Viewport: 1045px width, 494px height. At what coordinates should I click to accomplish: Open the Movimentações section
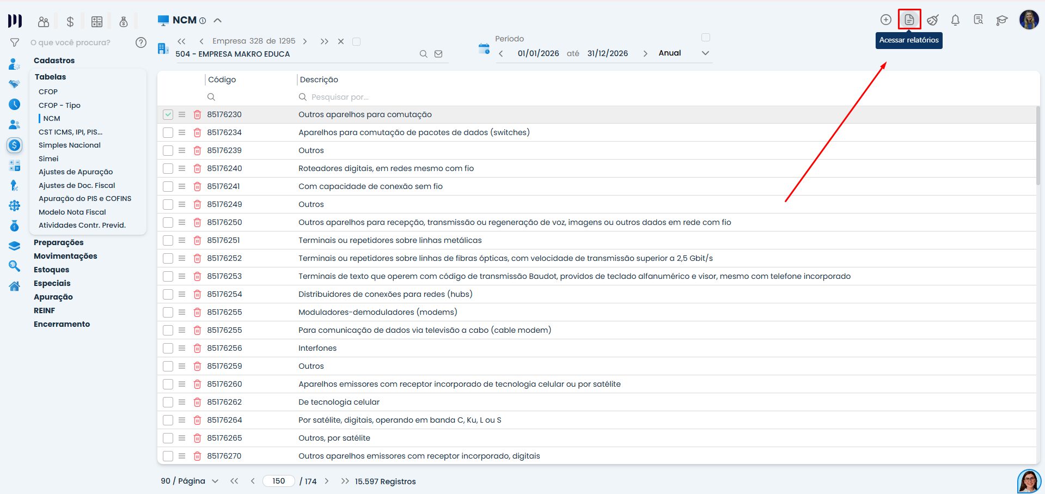[65, 256]
